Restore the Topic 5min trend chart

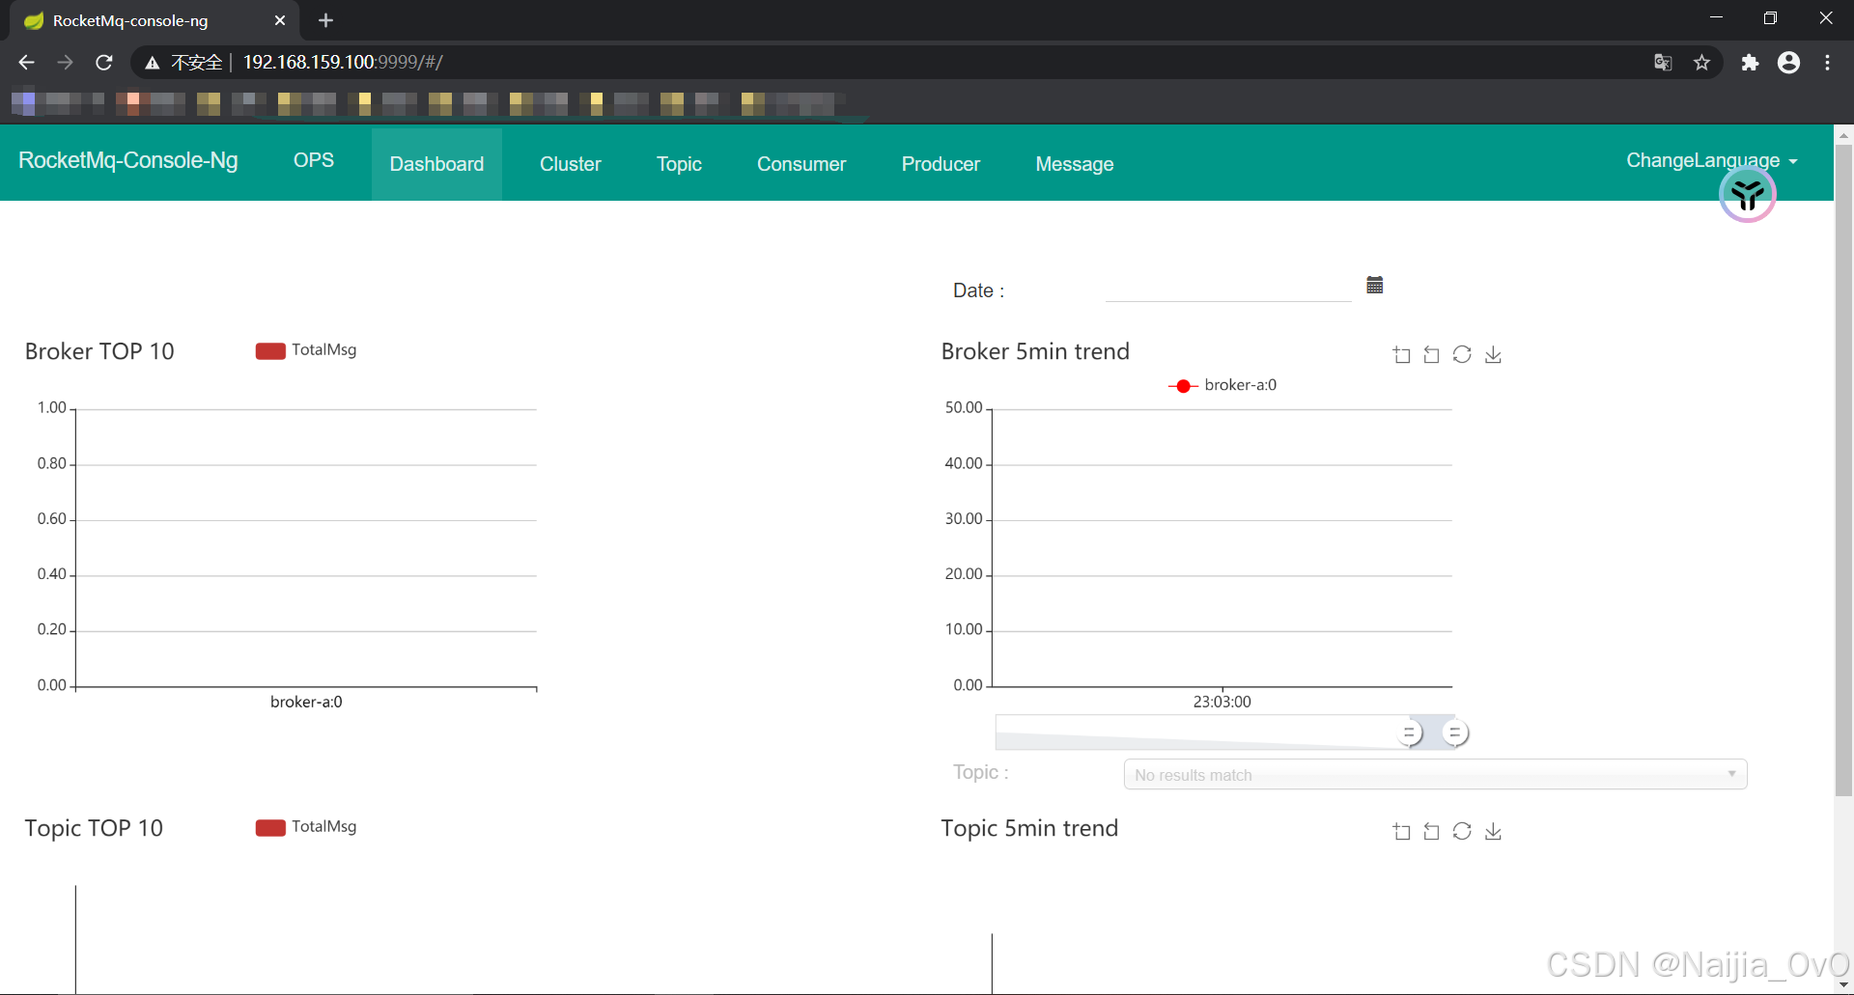coord(1462,832)
